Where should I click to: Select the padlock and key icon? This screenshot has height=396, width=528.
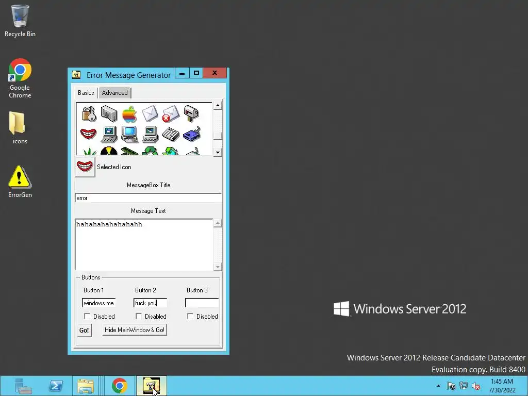(x=89, y=114)
